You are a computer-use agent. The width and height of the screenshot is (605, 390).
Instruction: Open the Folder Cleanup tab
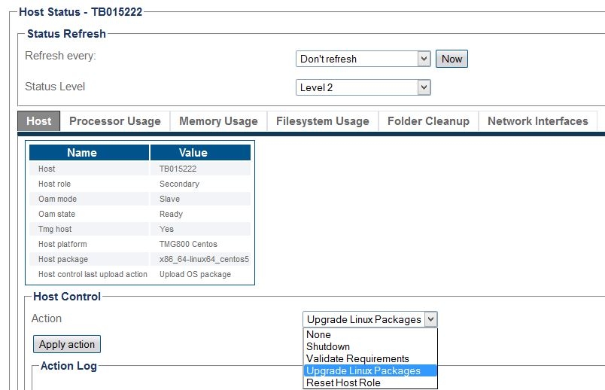pos(428,121)
